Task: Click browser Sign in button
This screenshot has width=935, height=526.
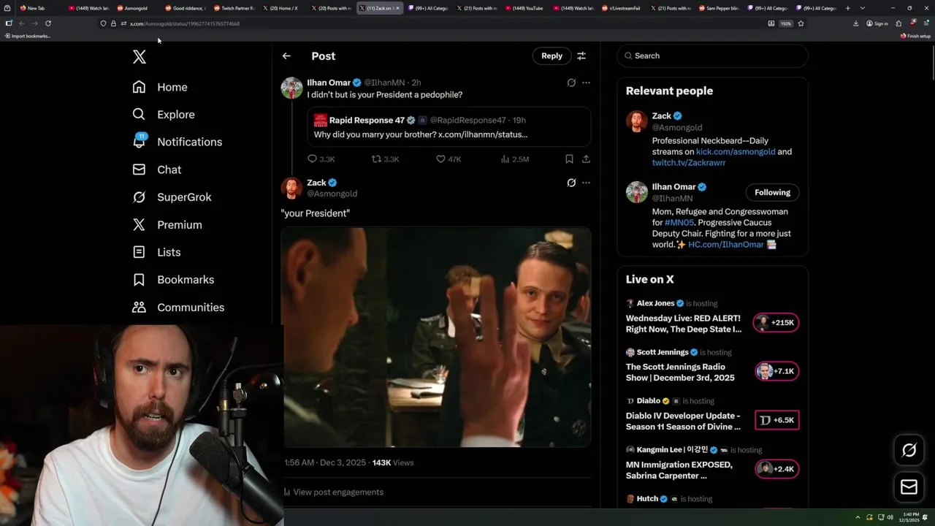Action: (x=877, y=23)
